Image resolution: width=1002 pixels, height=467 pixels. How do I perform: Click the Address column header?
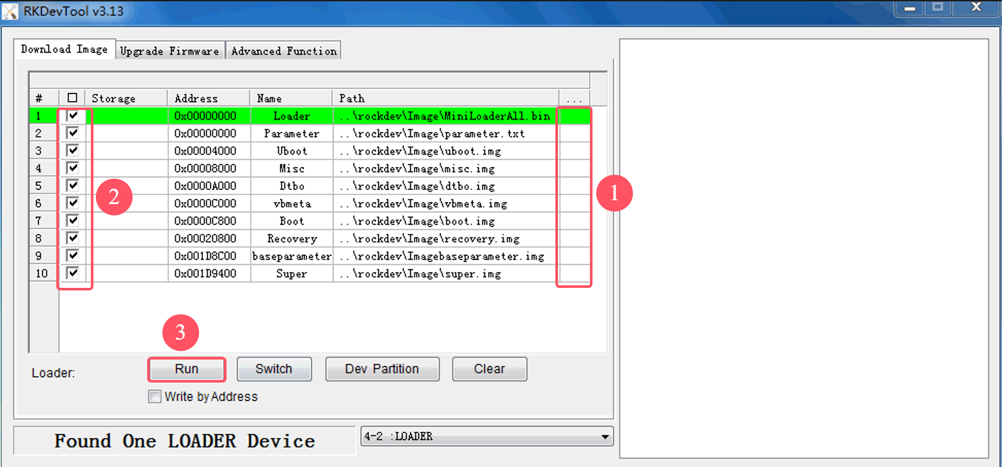pyautogui.click(x=209, y=99)
